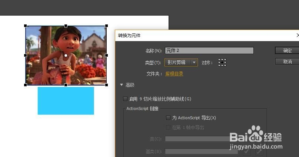The height and width of the screenshot is (157, 299).
Task: Click the 转换为元件 dialog title bar
Action: click(x=207, y=36)
